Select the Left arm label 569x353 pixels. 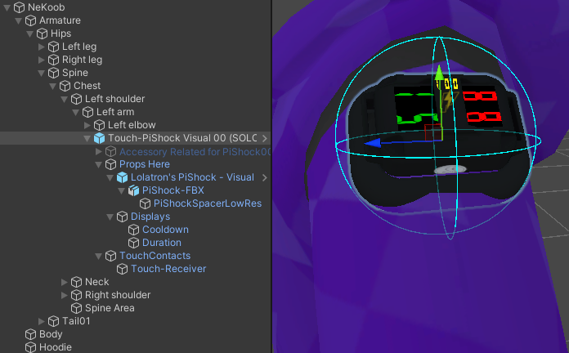click(115, 112)
